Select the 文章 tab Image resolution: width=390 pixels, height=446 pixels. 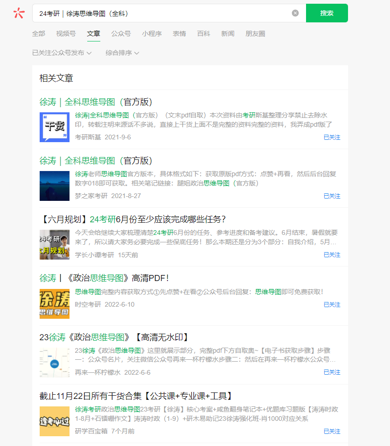pyautogui.click(x=93, y=34)
